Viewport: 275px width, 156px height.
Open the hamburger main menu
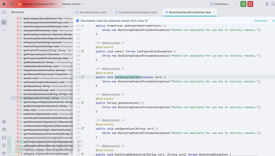[x=12, y=4]
